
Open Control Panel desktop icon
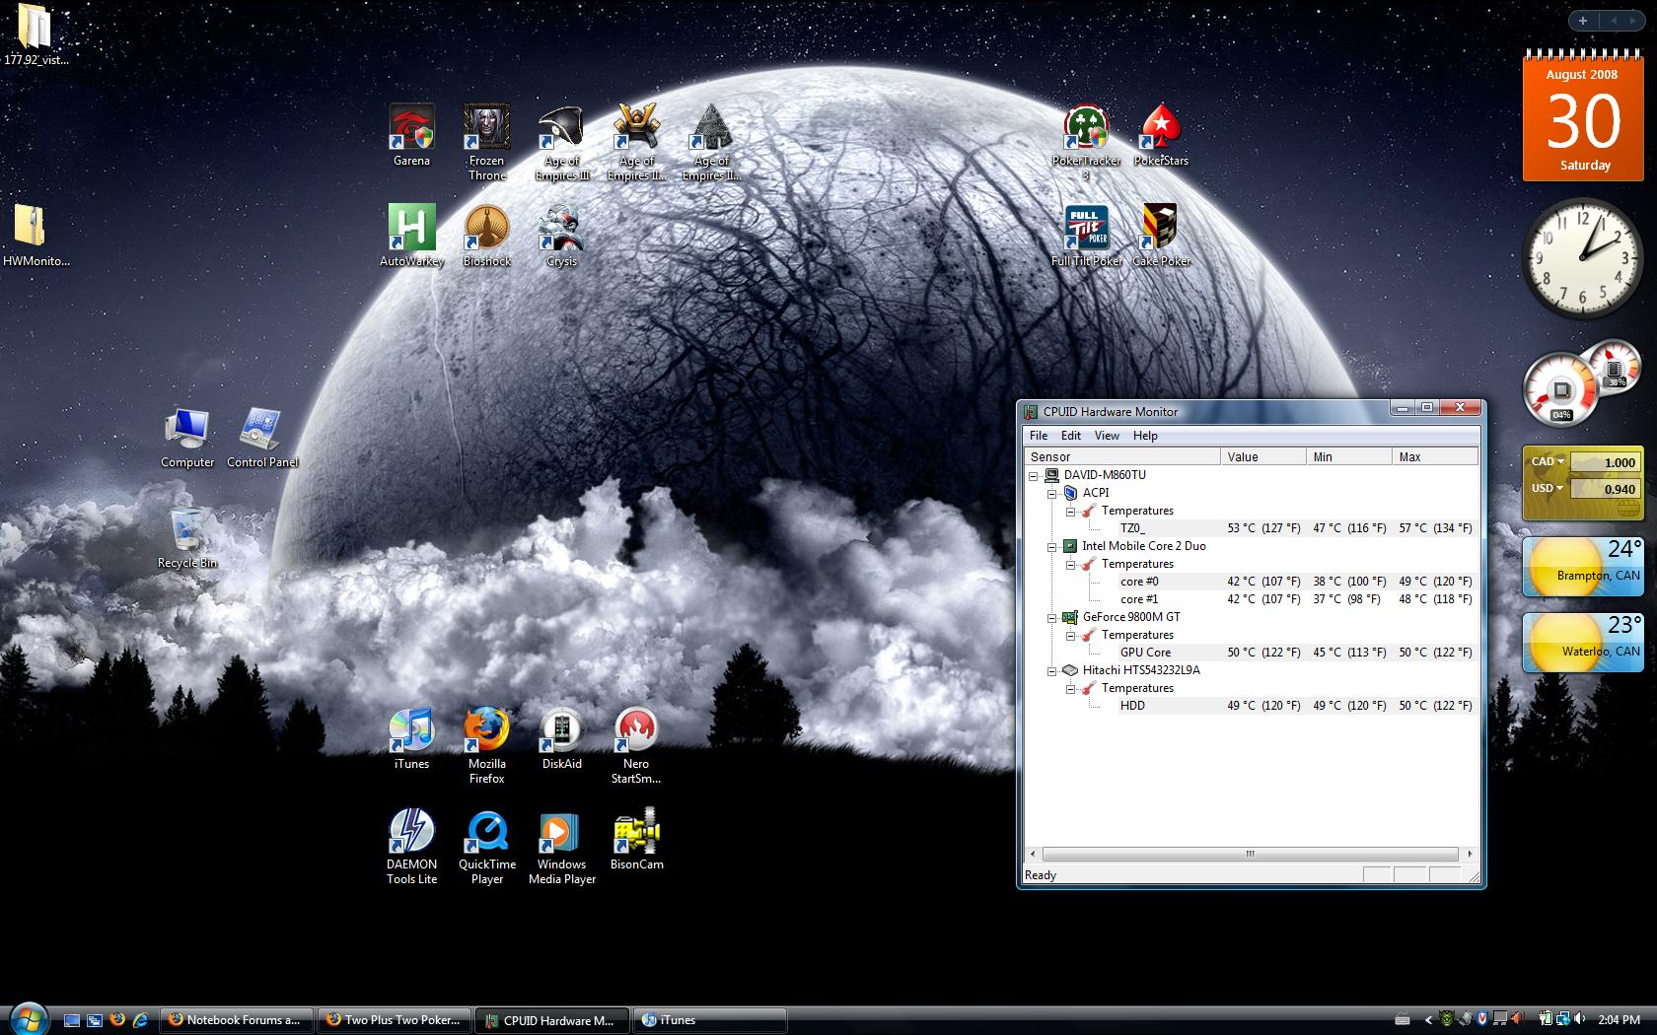pos(261,438)
